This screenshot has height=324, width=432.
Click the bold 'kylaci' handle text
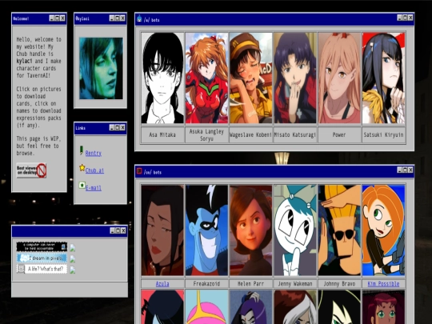[24, 61]
